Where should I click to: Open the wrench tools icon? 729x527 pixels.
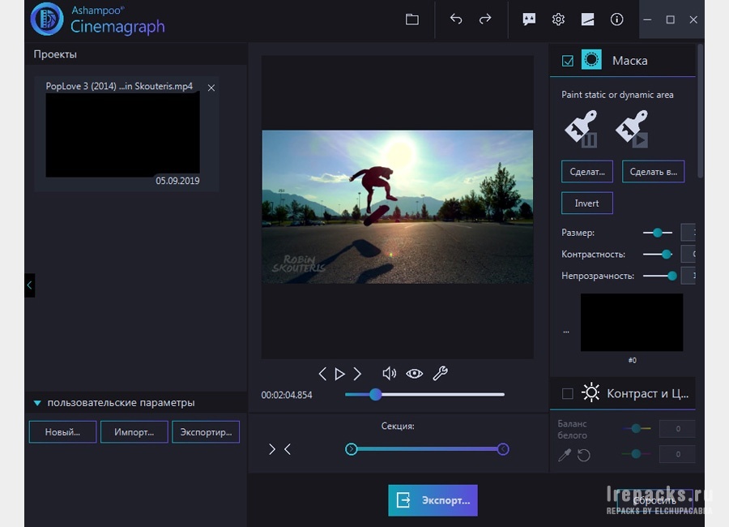click(x=440, y=374)
